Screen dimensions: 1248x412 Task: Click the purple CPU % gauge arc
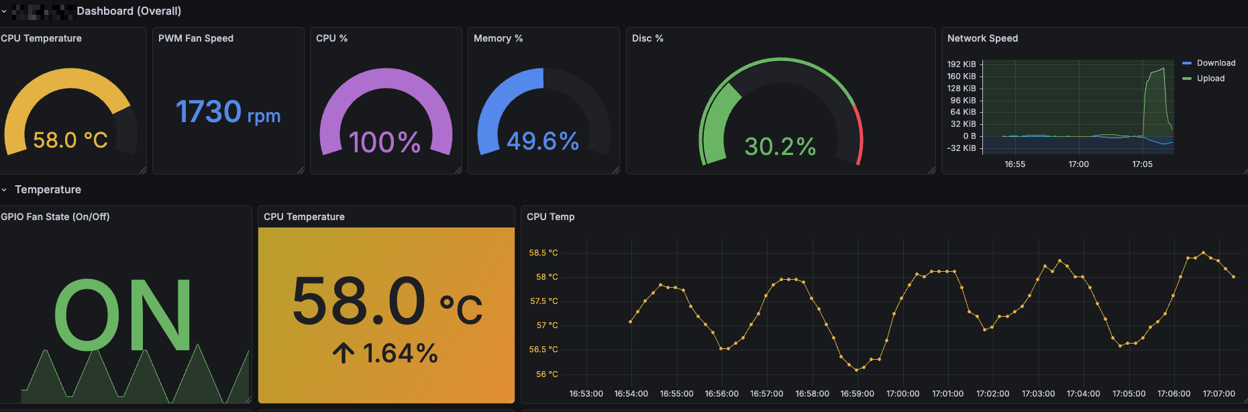[x=386, y=78]
